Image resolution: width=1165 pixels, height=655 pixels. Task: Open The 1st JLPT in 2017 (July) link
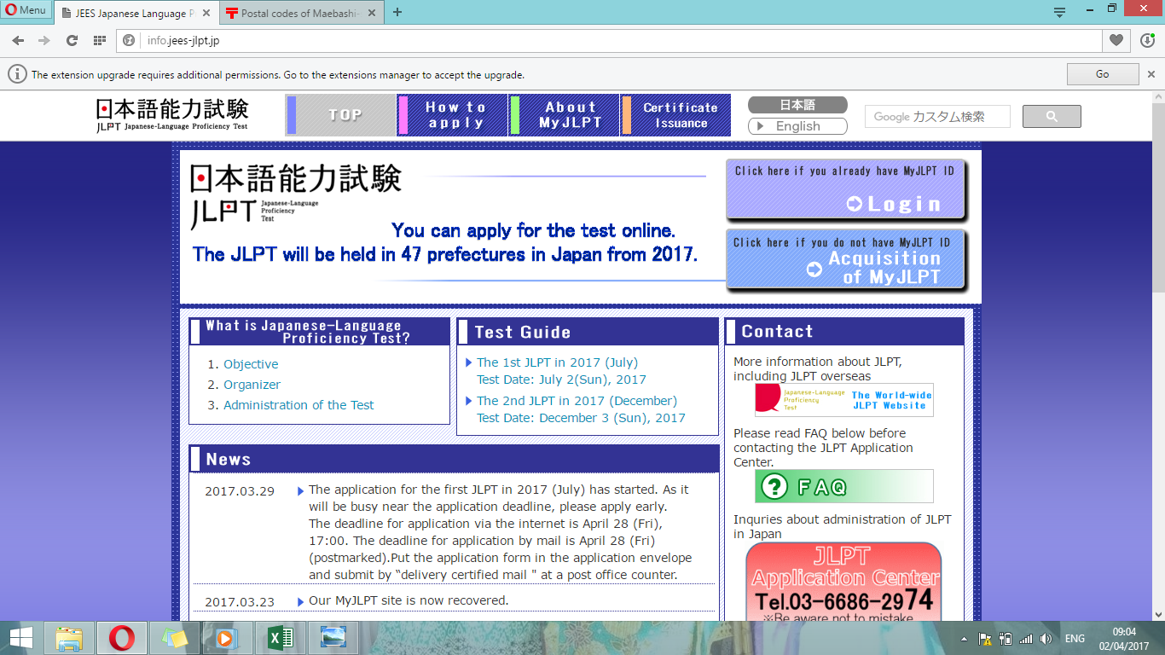click(x=557, y=362)
